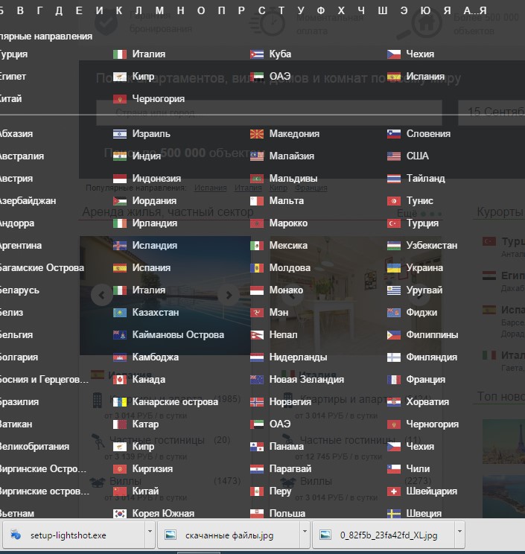Select letter С in alphabet bar

click(261, 10)
